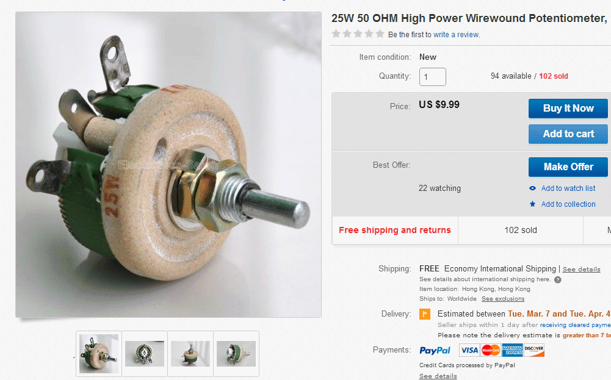
Task: Click the five-star rating icons
Action: pos(358,34)
